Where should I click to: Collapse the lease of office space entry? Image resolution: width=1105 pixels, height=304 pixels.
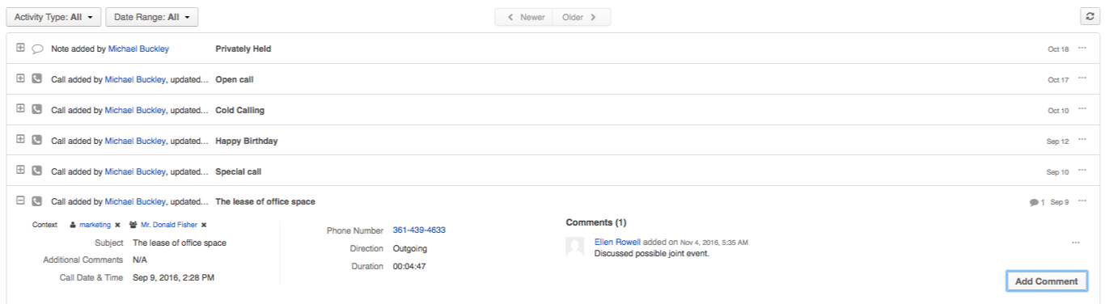[20, 201]
